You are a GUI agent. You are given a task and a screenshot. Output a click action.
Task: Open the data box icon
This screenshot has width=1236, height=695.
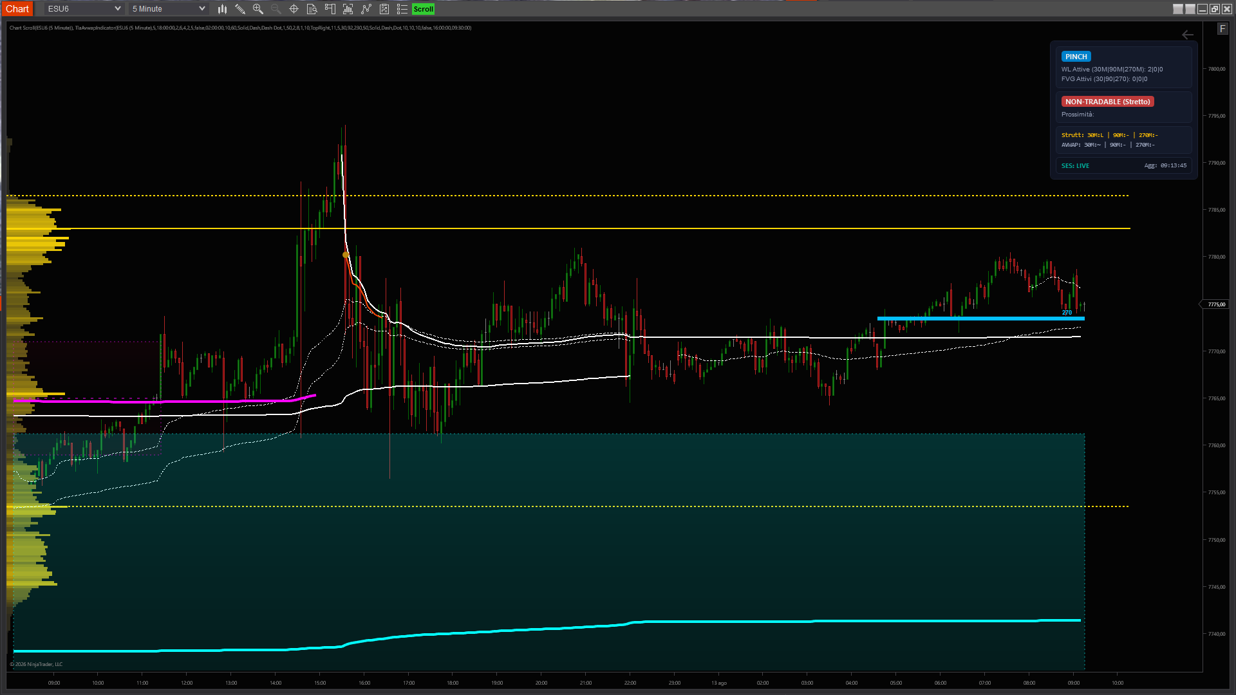pyautogui.click(x=312, y=9)
